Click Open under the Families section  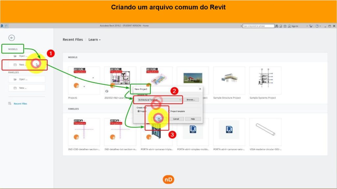tap(26, 79)
